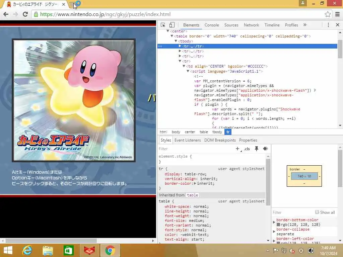Screen dimensions: 343x257
Task: Collapse the script language node
Action: (188, 71)
